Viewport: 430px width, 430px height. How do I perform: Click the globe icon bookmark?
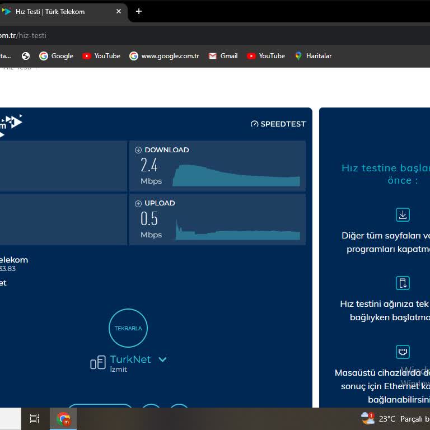[x=26, y=56]
